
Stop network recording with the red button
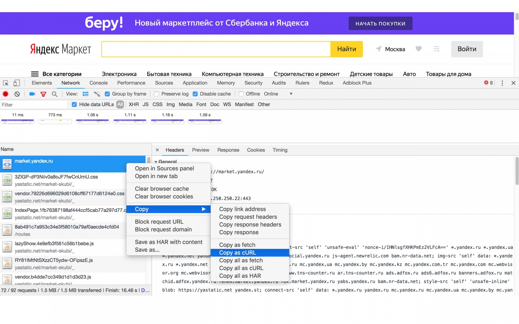[6, 94]
